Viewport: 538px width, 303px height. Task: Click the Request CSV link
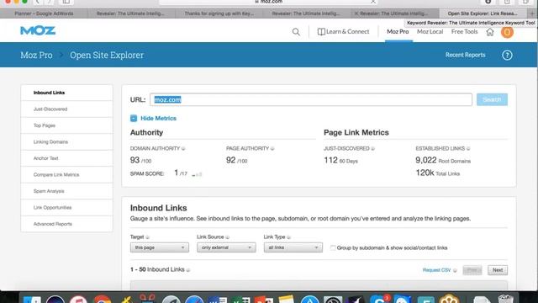436,270
